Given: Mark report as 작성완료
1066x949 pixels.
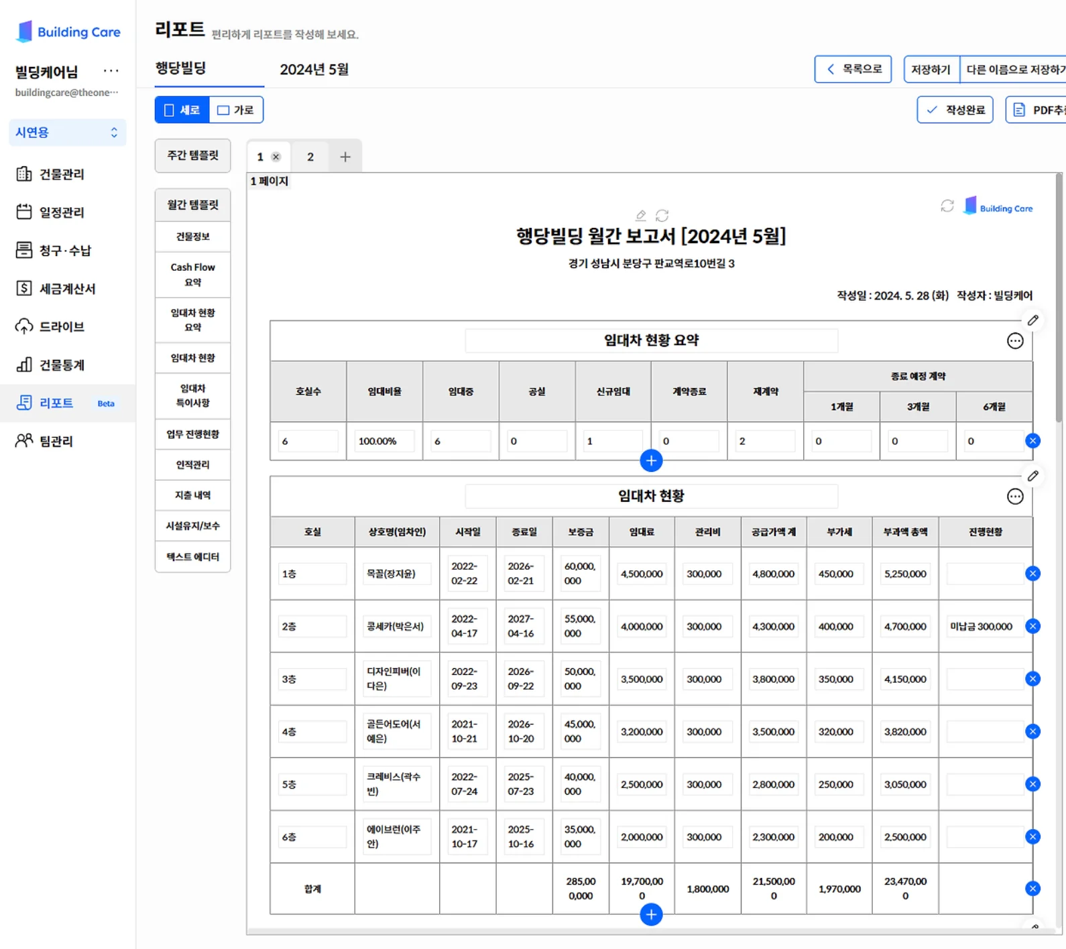Looking at the screenshot, I should click(955, 110).
